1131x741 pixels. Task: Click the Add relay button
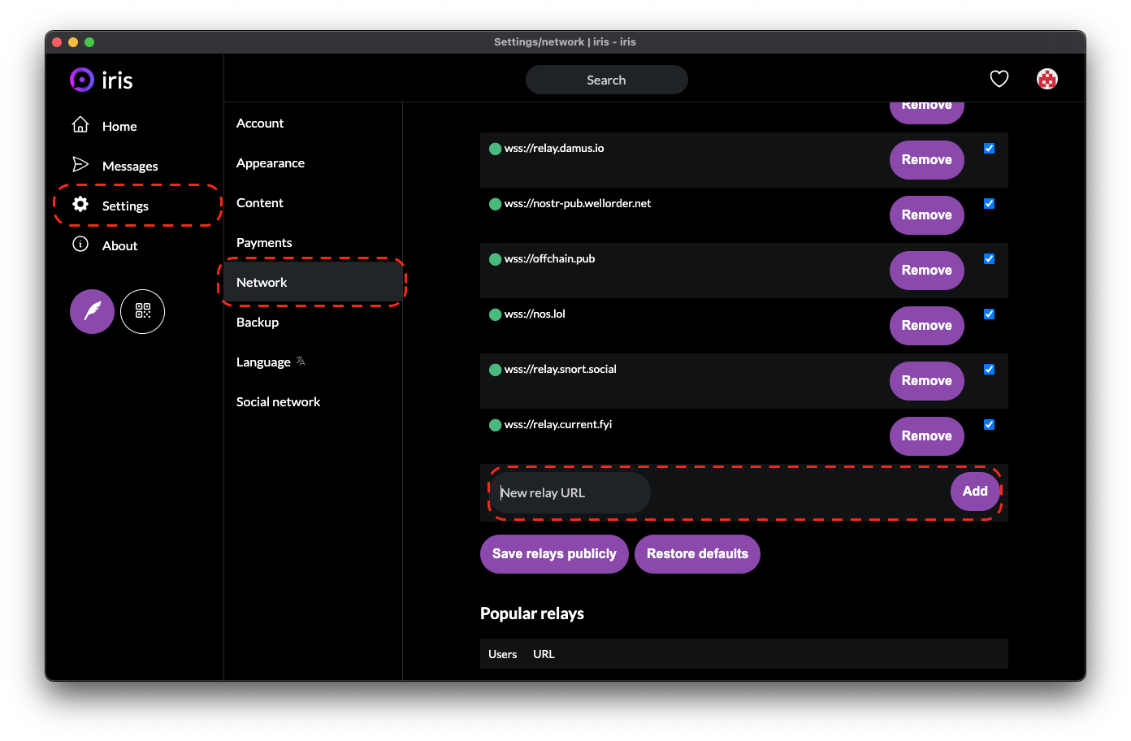click(975, 492)
